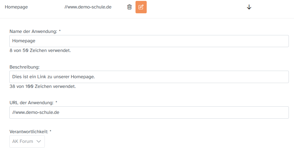The image size is (294, 151).
Task: Click the "Verantwortlichkeit:" label
Action: (x=29, y=131)
